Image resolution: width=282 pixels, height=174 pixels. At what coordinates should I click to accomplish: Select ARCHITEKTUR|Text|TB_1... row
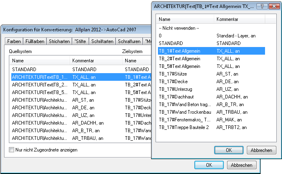pos(81,77)
